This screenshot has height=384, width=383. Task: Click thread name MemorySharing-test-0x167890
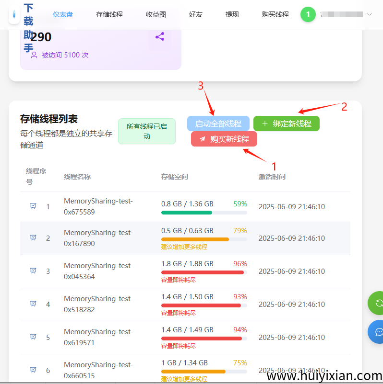(x=98, y=238)
